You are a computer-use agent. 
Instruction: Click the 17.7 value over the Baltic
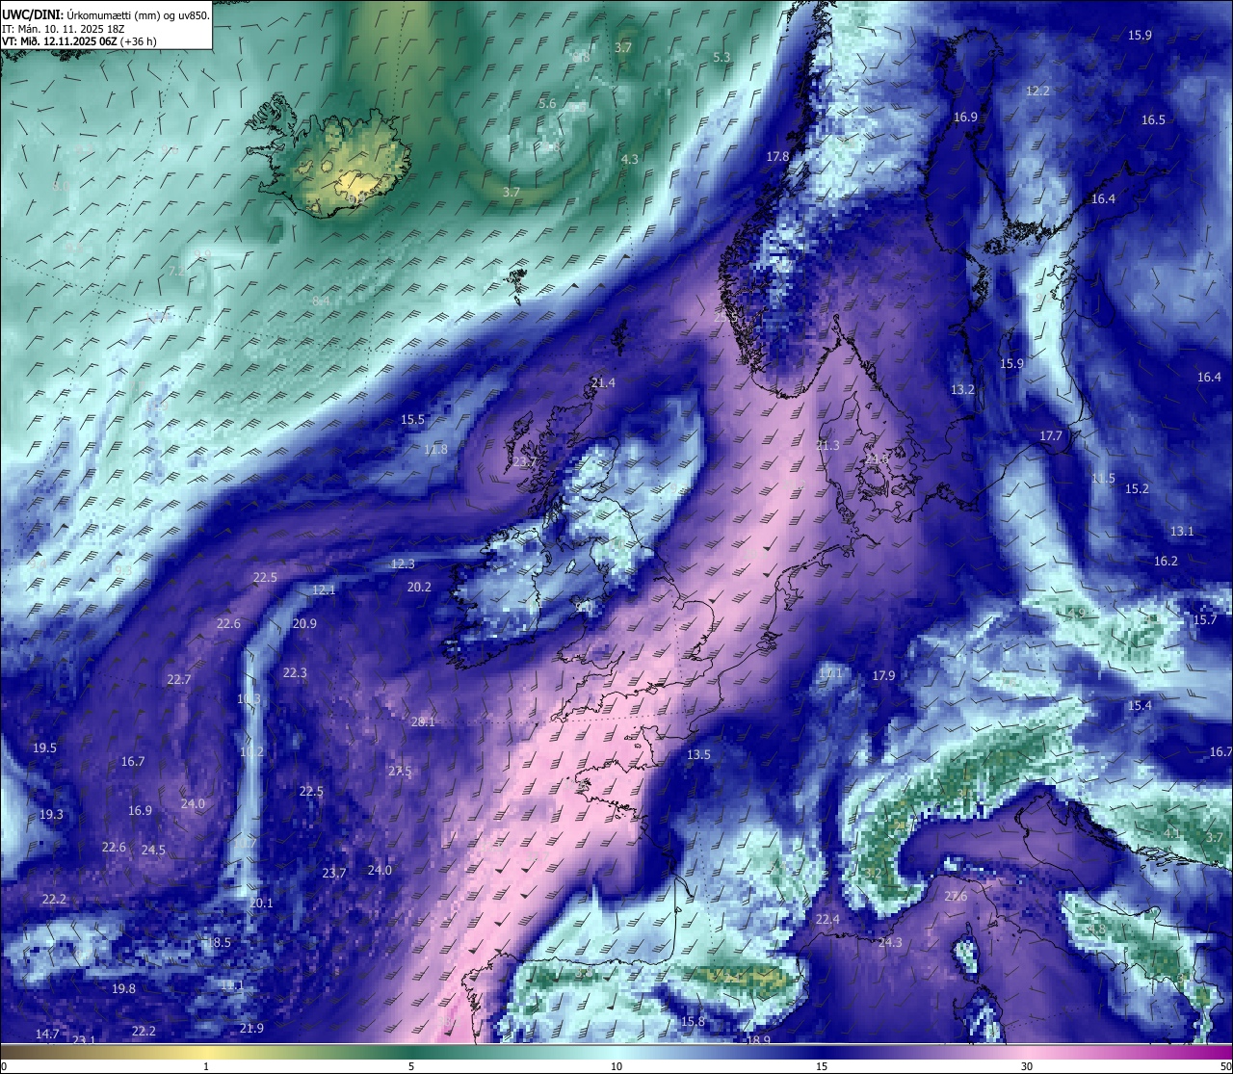[1050, 435]
